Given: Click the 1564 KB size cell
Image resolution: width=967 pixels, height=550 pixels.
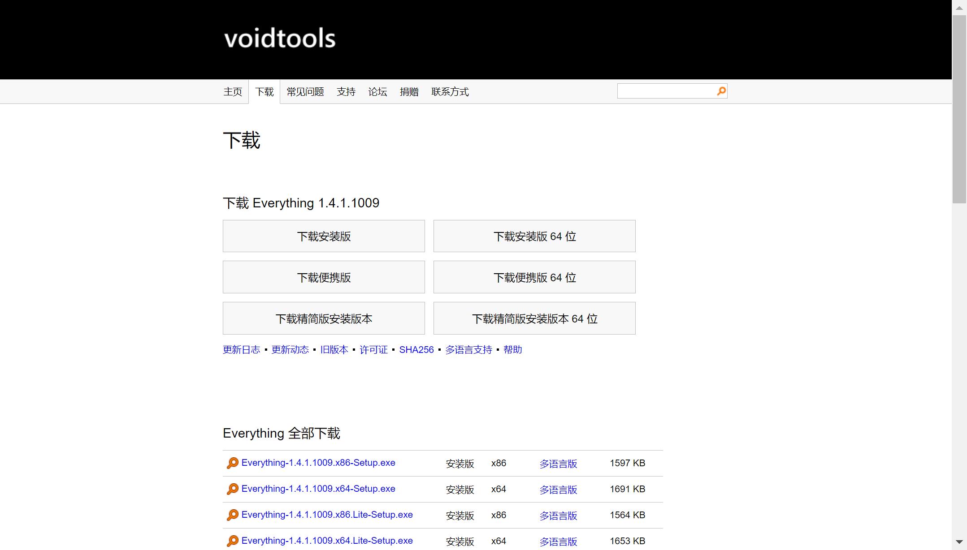Looking at the screenshot, I should tap(628, 515).
